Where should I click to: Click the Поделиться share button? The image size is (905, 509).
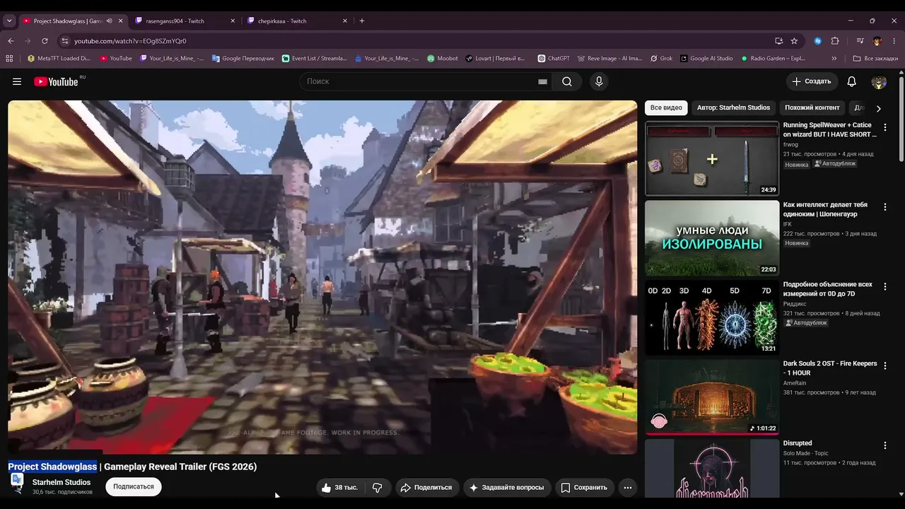click(426, 487)
